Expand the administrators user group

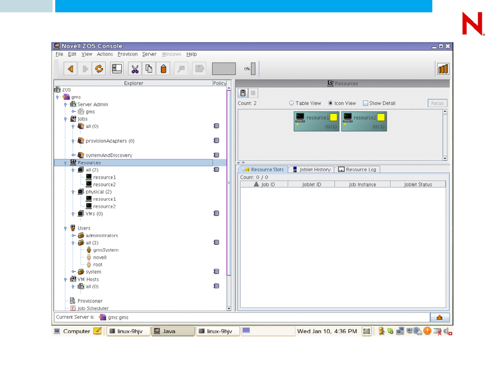[x=73, y=236]
